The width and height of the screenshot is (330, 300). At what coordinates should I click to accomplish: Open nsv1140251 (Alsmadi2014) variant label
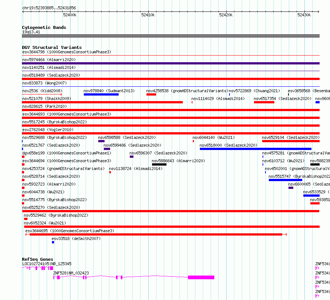pos(49,67)
